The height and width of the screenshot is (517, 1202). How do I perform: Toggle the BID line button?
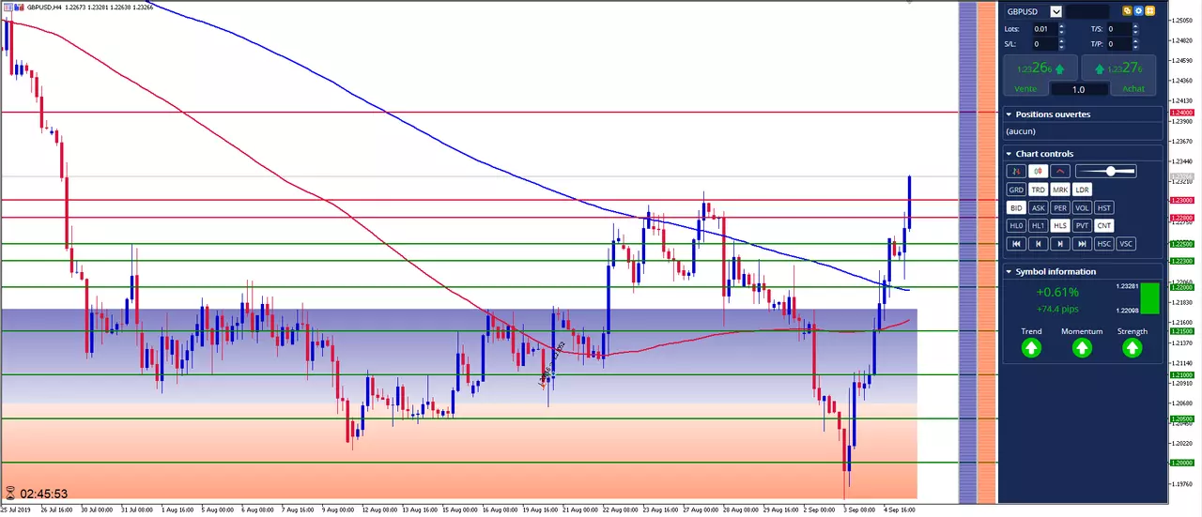(1016, 208)
